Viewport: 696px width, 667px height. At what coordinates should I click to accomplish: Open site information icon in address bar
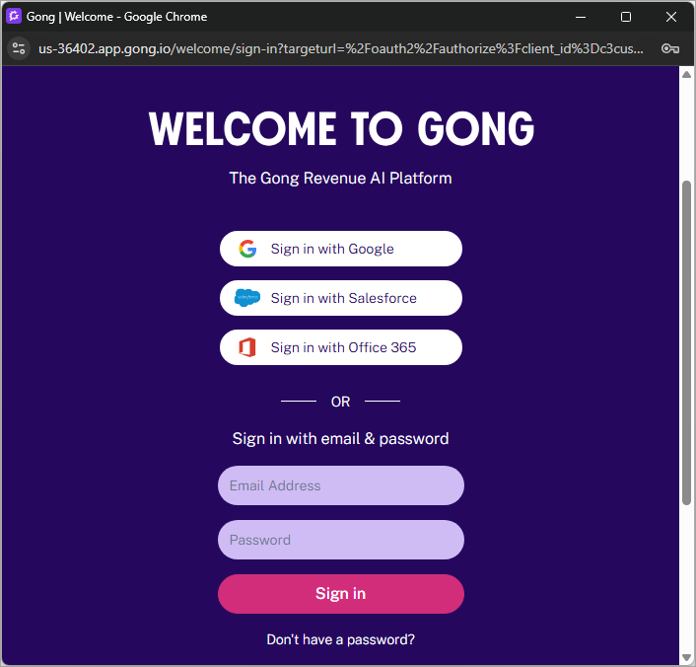(19, 48)
